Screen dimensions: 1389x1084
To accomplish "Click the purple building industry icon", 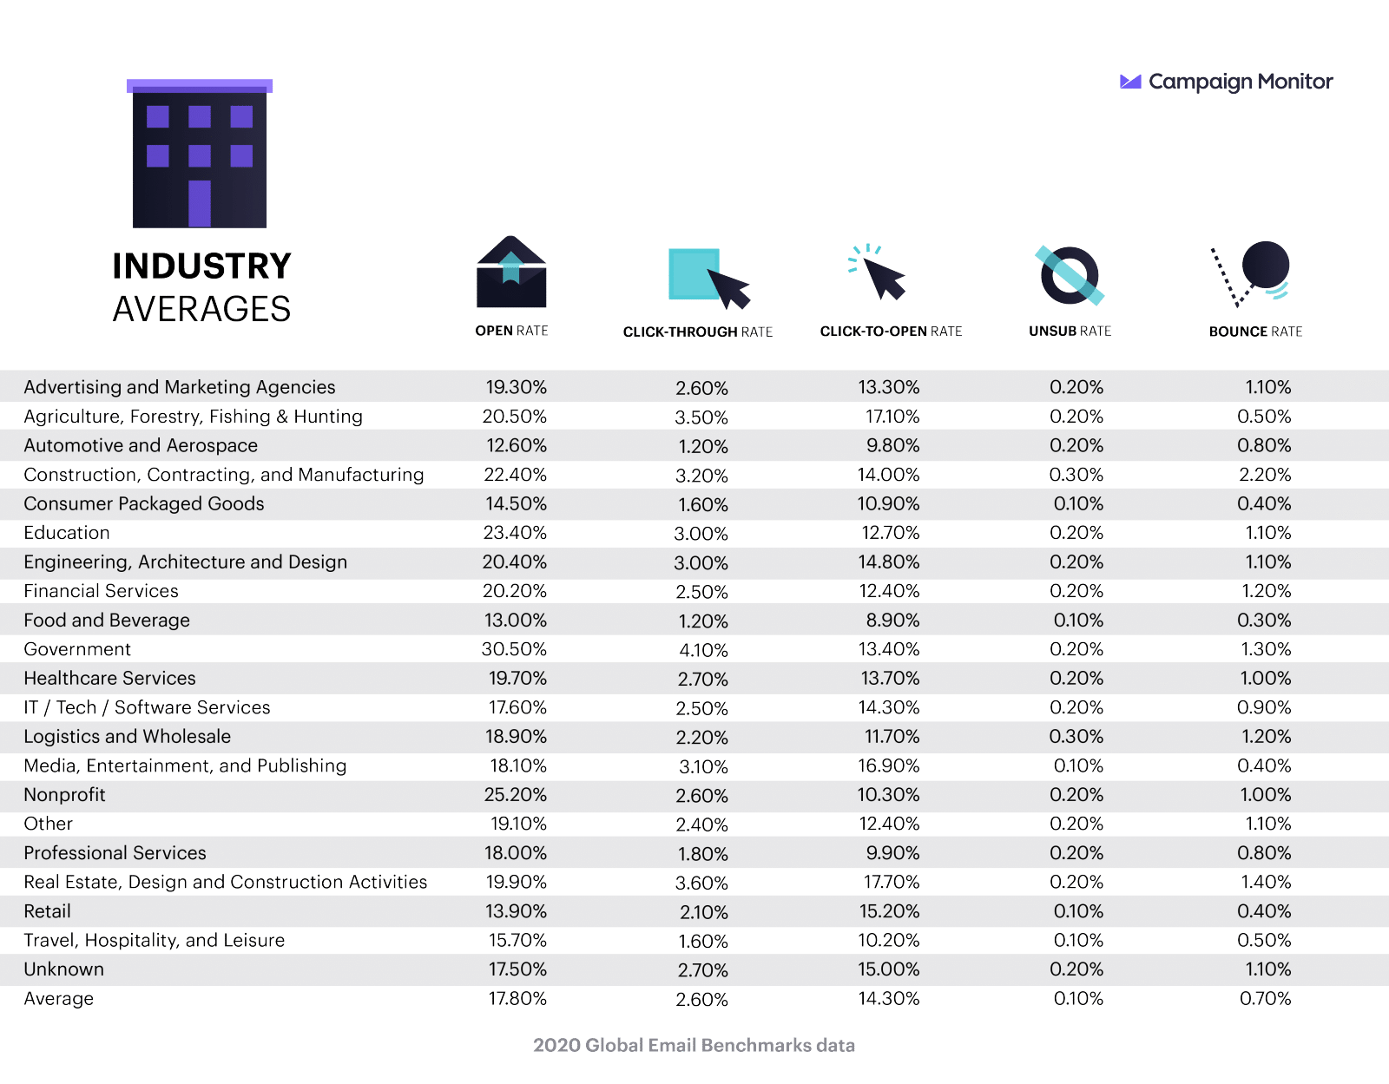I will (x=200, y=154).
